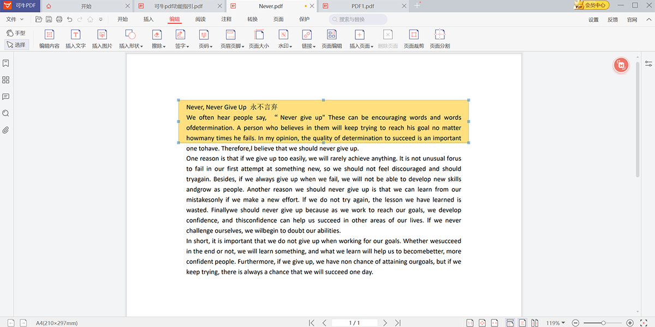Expand the 插入形状 shape dropdown
The image size is (655, 327).
pyautogui.click(x=131, y=39)
